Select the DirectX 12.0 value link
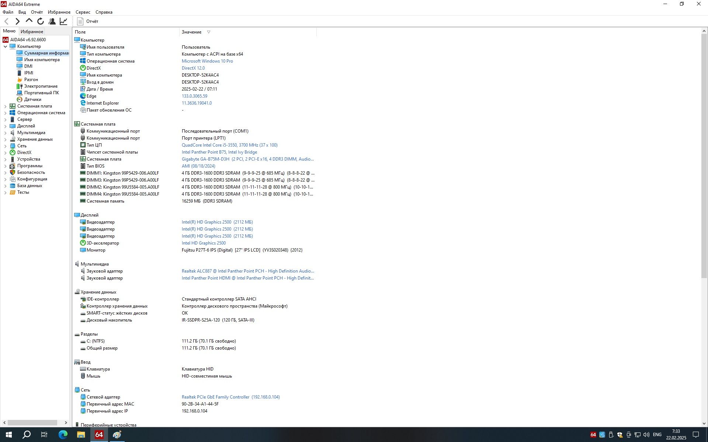The height and width of the screenshot is (442, 708). point(193,68)
